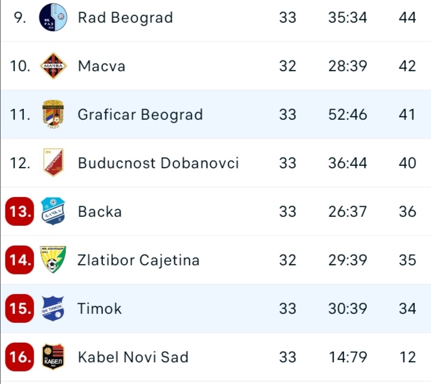The height and width of the screenshot is (384, 431).
Task: Open the Zlatibor Cajetina team crest
Action: point(53,260)
